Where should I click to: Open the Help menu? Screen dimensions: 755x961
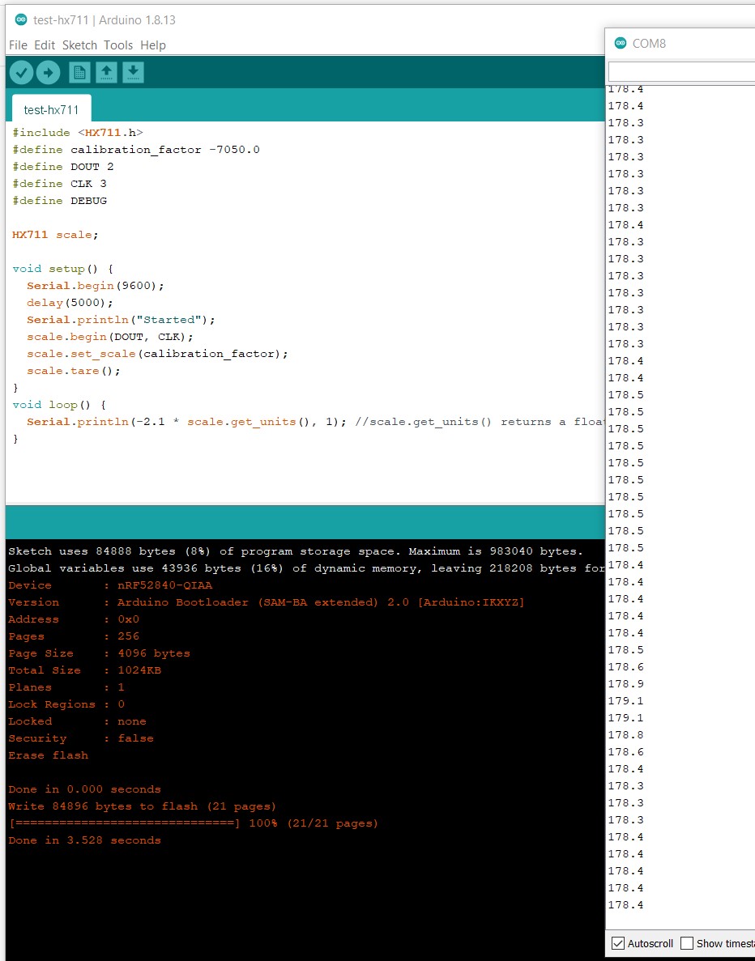point(152,45)
